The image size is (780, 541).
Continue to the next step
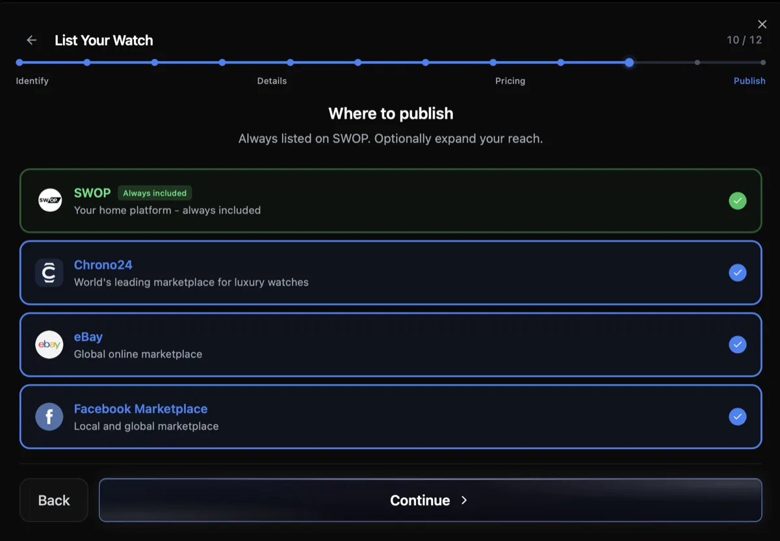click(430, 500)
